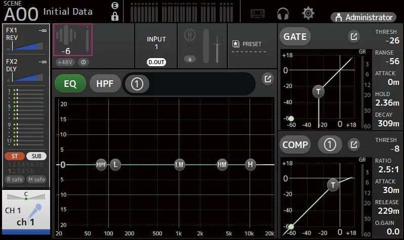Select the COMP 1-knob mode button
This screenshot has width=404, height=240.
pyautogui.click(x=330, y=145)
